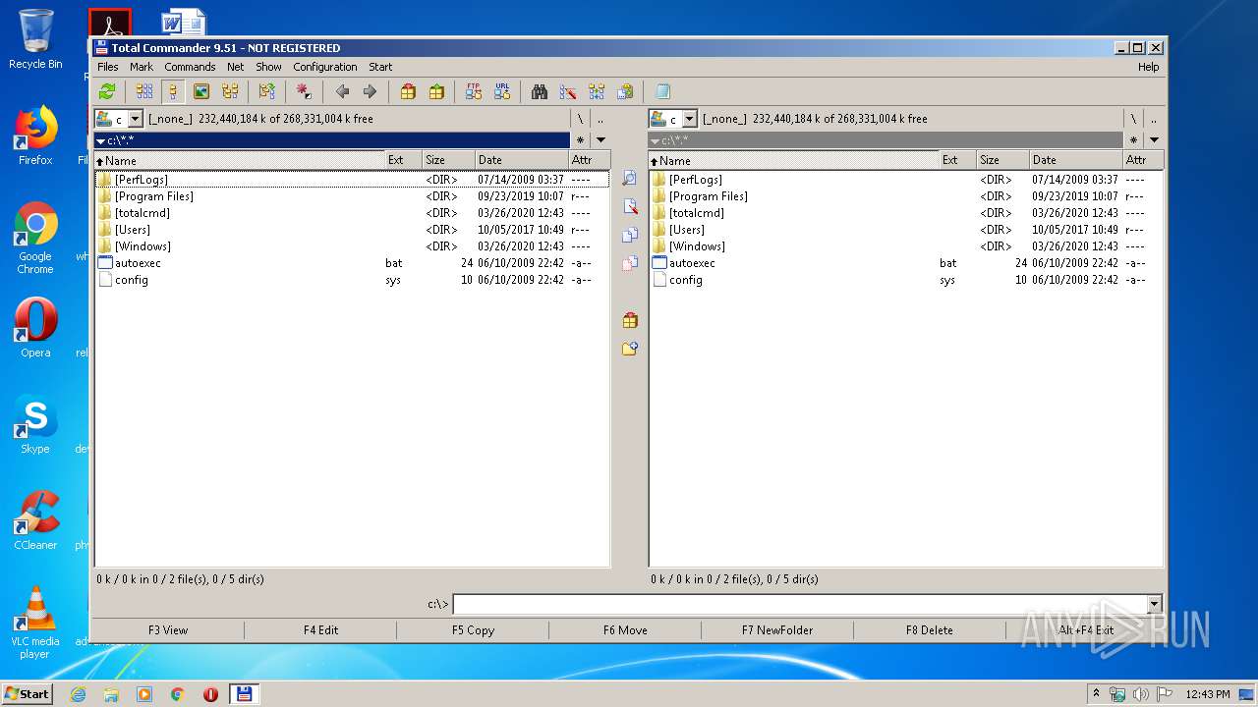The height and width of the screenshot is (707, 1258).
Task: Open the Net menu
Action: (x=236, y=67)
